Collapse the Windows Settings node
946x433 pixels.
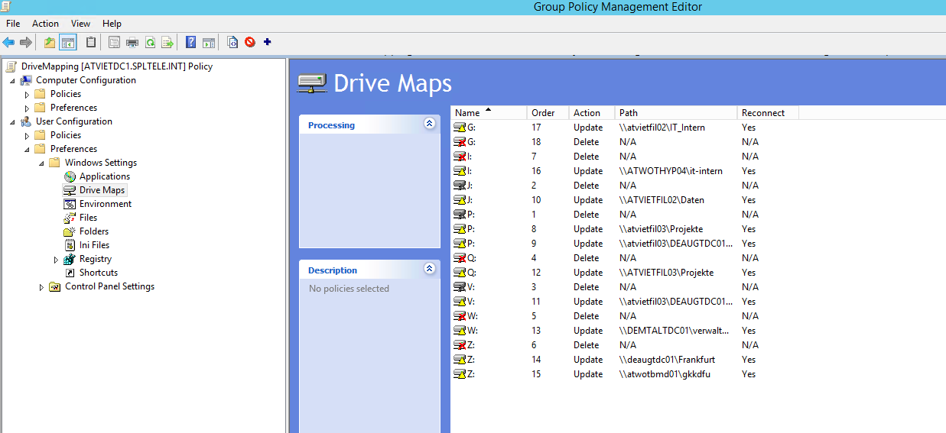pos(42,163)
